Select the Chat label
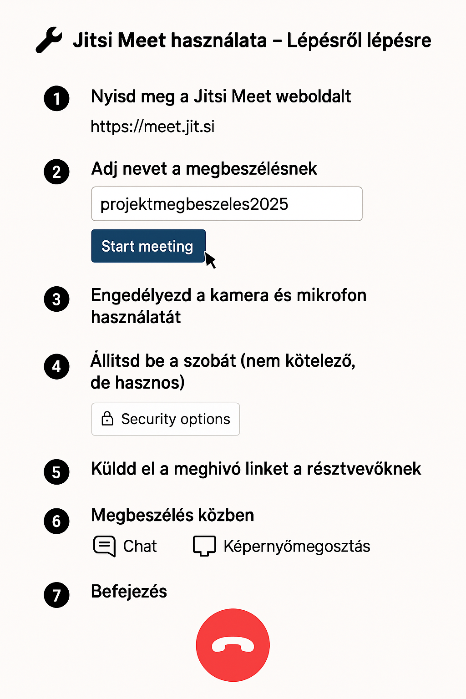 [x=140, y=546]
